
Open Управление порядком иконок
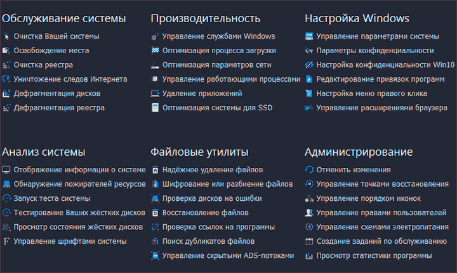369,198
